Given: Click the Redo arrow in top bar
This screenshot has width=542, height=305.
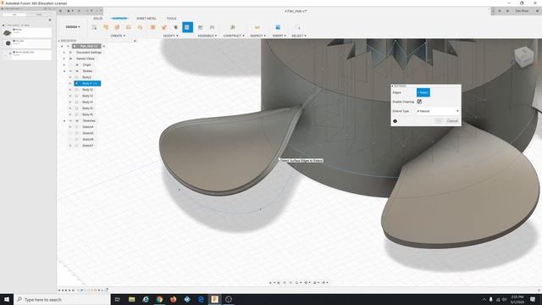Looking at the screenshot, I should 97,11.
